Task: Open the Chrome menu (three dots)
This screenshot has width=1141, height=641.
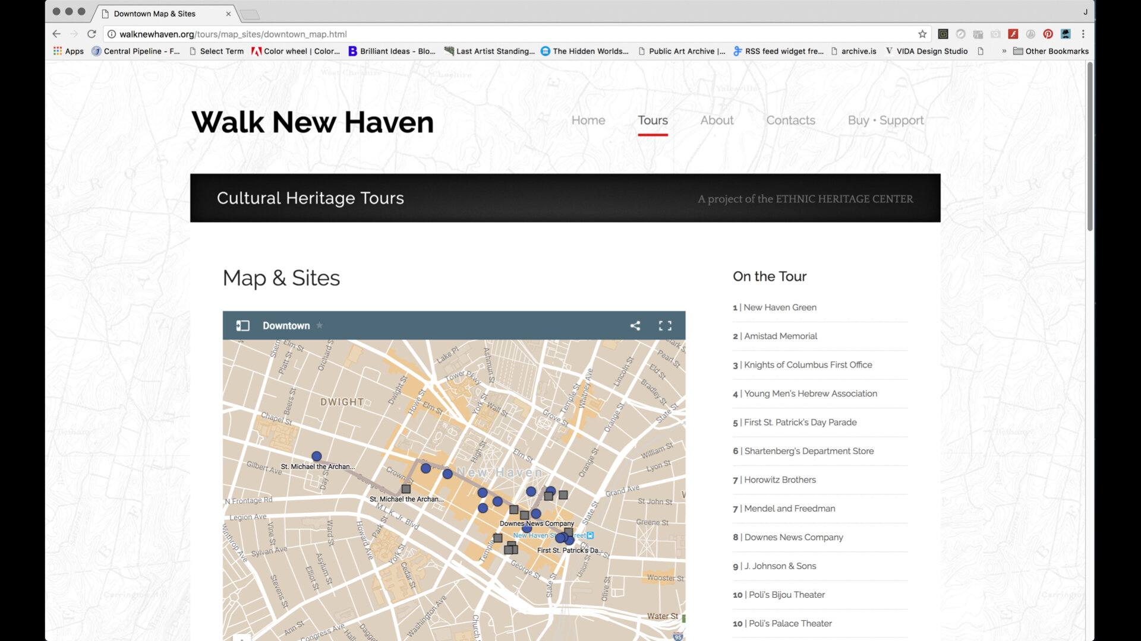Action: coord(1083,34)
